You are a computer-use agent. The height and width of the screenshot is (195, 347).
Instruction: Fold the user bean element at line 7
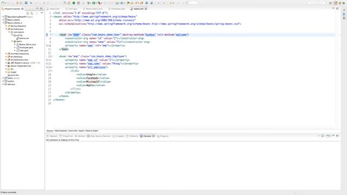pyautogui.click(x=52, y=35)
